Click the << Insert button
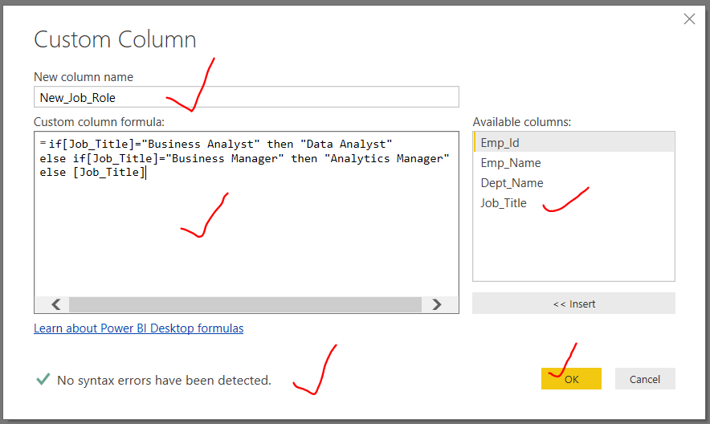Screen dimensions: 710x424 [573, 304]
